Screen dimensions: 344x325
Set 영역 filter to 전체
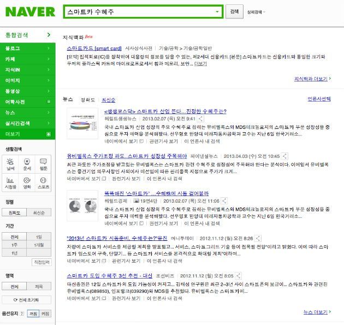[14, 286]
